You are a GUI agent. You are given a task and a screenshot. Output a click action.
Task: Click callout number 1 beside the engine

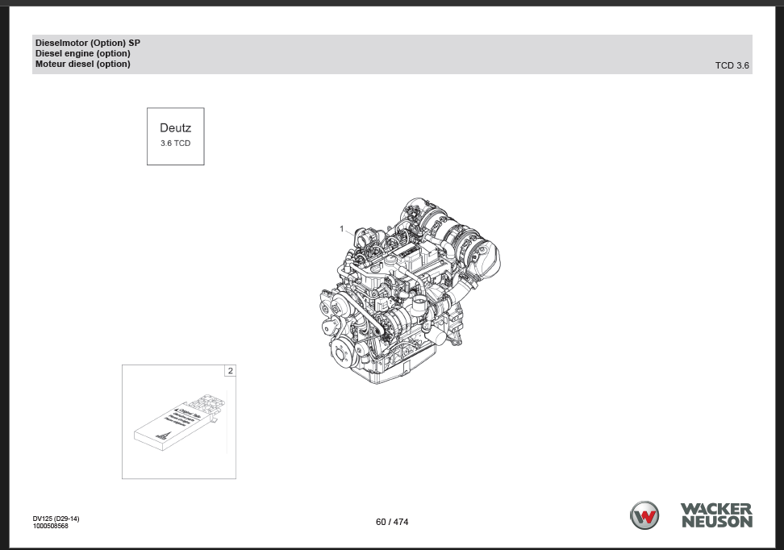[x=342, y=229]
